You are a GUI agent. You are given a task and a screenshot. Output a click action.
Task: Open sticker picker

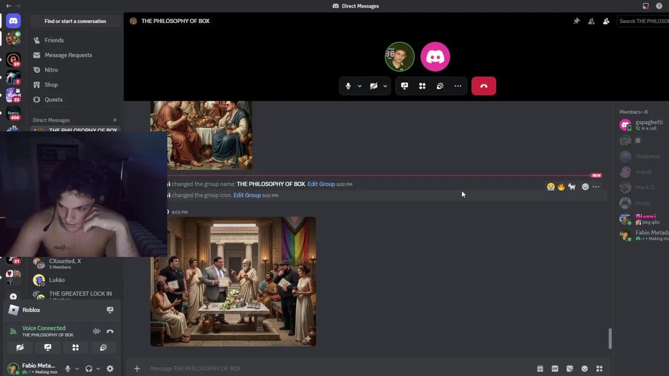coord(570,369)
